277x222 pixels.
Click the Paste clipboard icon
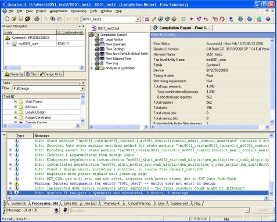pyautogui.click(x=60, y=19)
